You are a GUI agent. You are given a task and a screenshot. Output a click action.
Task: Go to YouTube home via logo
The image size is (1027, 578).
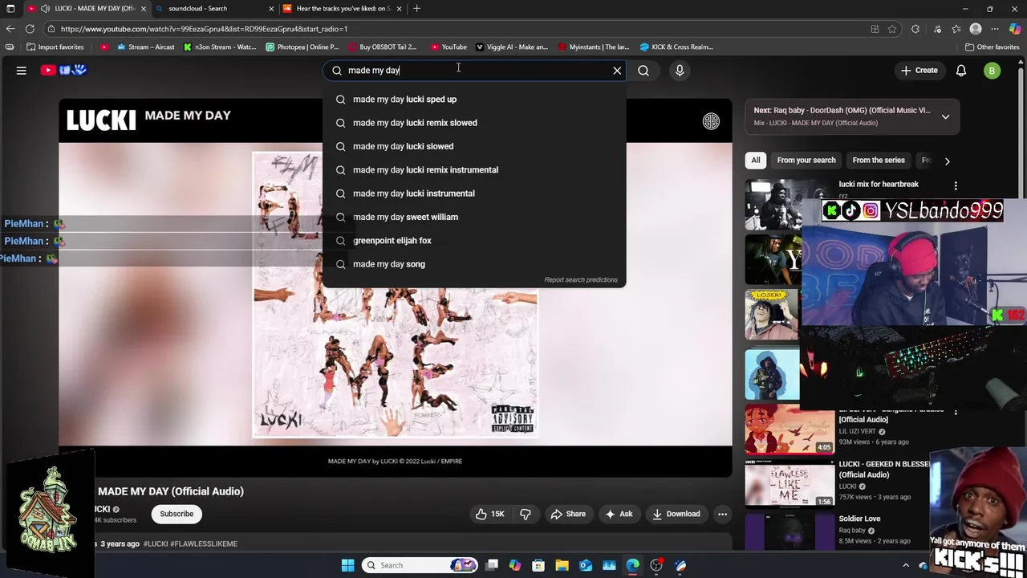click(63, 71)
